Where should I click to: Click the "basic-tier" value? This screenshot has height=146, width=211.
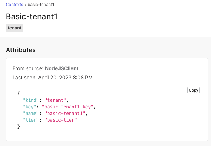pos(60,120)
